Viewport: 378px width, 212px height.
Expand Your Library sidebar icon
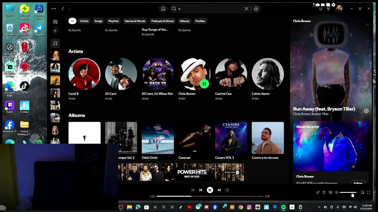[55, 21]
